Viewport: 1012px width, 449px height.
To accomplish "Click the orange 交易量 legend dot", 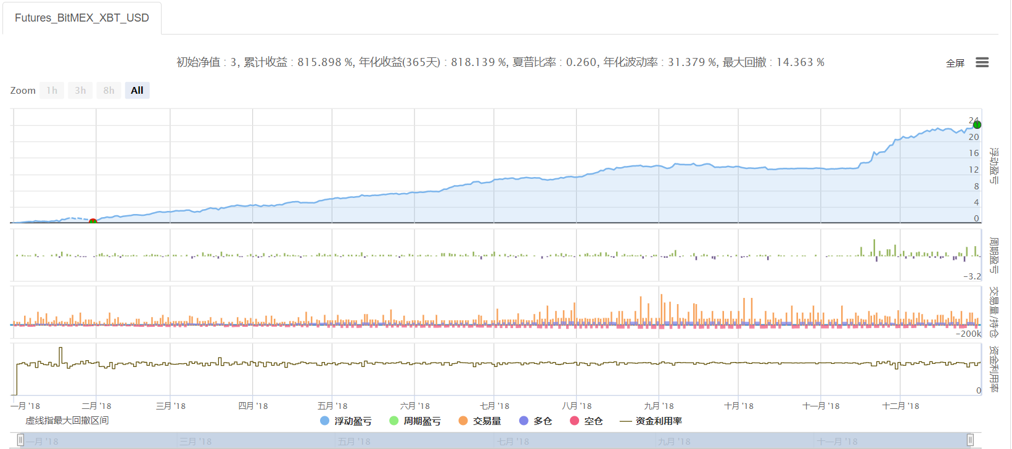I will click(463, 421).
